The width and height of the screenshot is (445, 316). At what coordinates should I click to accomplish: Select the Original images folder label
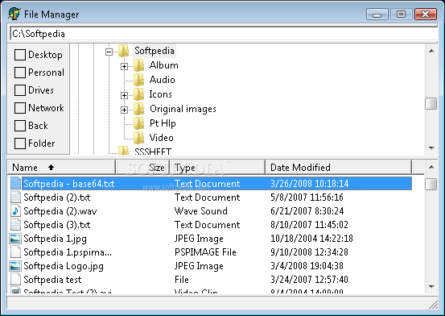coord(183,109)
